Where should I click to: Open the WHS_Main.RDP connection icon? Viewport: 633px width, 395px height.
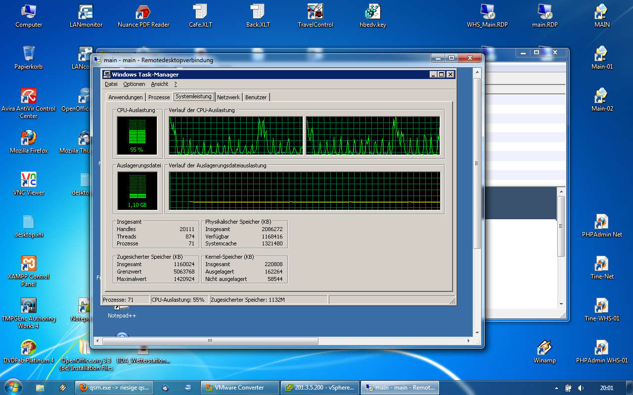click(x=487, y=15)
